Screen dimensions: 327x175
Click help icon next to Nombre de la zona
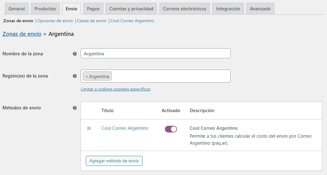75,54
